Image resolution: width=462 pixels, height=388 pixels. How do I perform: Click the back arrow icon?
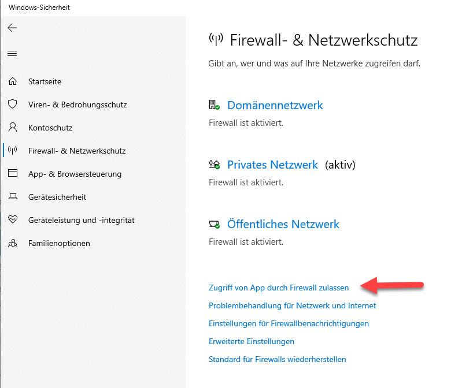[12, 28]
